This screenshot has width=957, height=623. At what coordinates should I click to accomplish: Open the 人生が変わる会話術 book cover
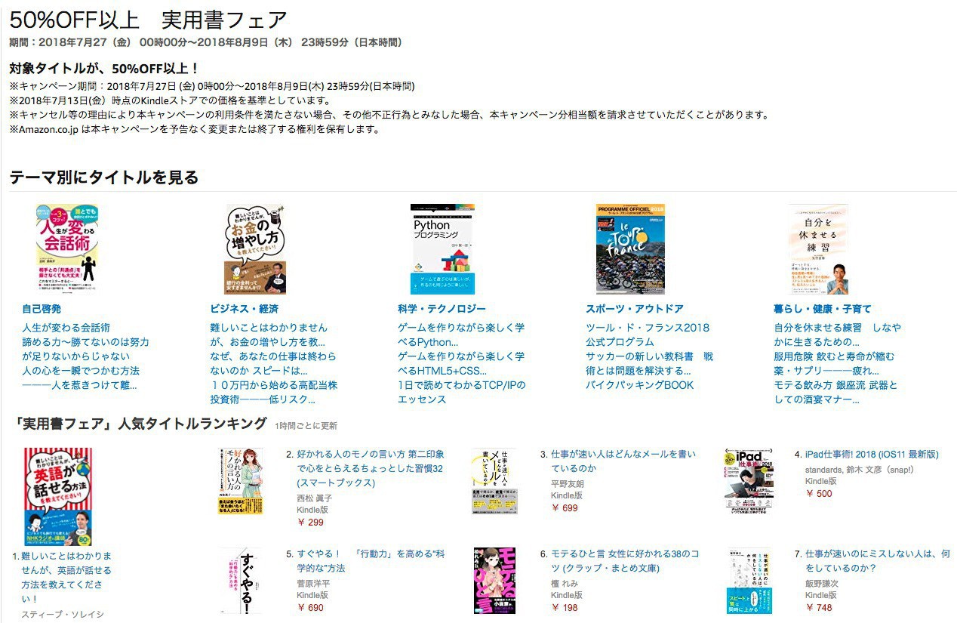point(67,249)
